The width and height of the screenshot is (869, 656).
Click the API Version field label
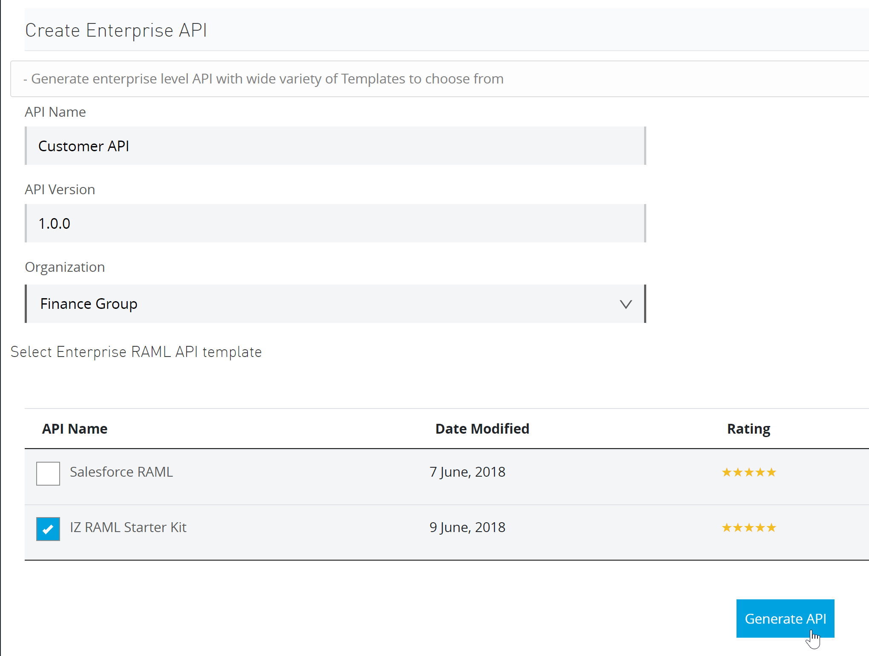coord(60,190)
